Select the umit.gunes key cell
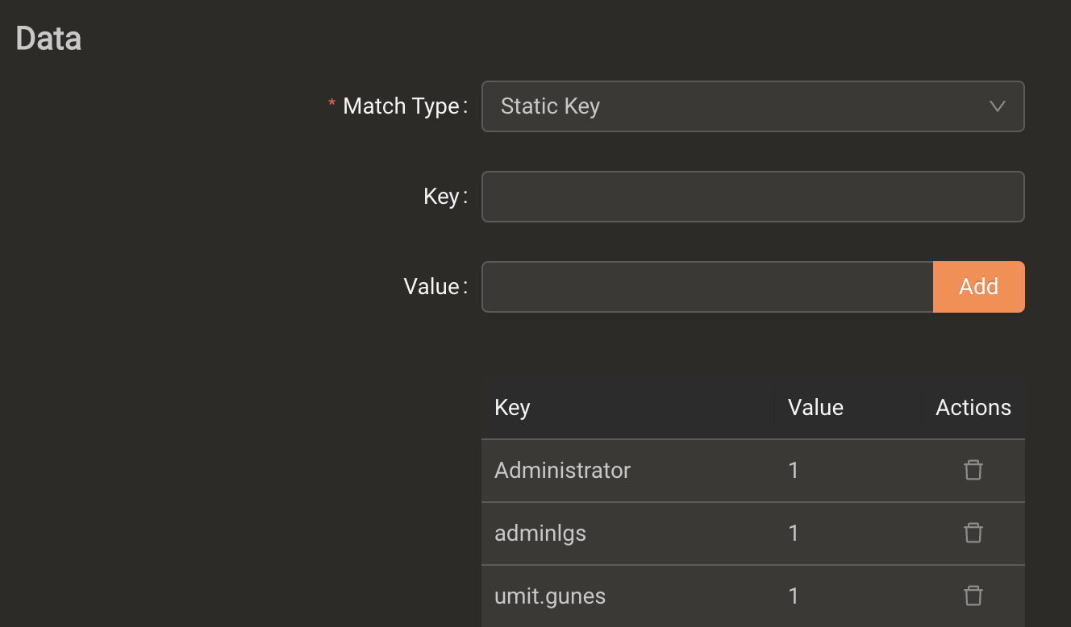The width and height of the screenshot is (1071, 627). (x=628, y=596)
